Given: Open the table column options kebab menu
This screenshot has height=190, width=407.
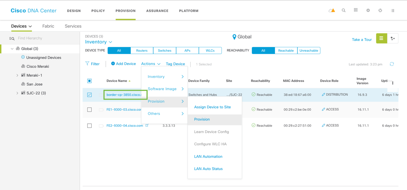Looking at the screenshot, I should point(393,83).
